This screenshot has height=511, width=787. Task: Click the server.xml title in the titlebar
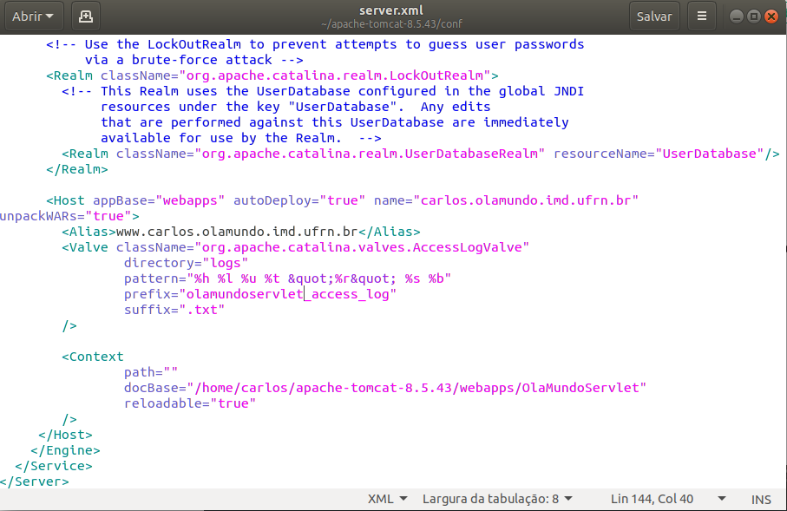point(393,10)
